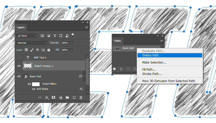Filter layers by smart object icon
This screenshot has width=216, height=123.
coord(67,36)
